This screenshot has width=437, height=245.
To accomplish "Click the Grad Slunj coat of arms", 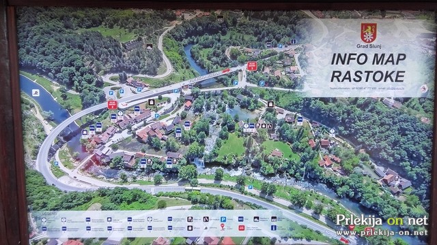I will [x=369, y=33].
